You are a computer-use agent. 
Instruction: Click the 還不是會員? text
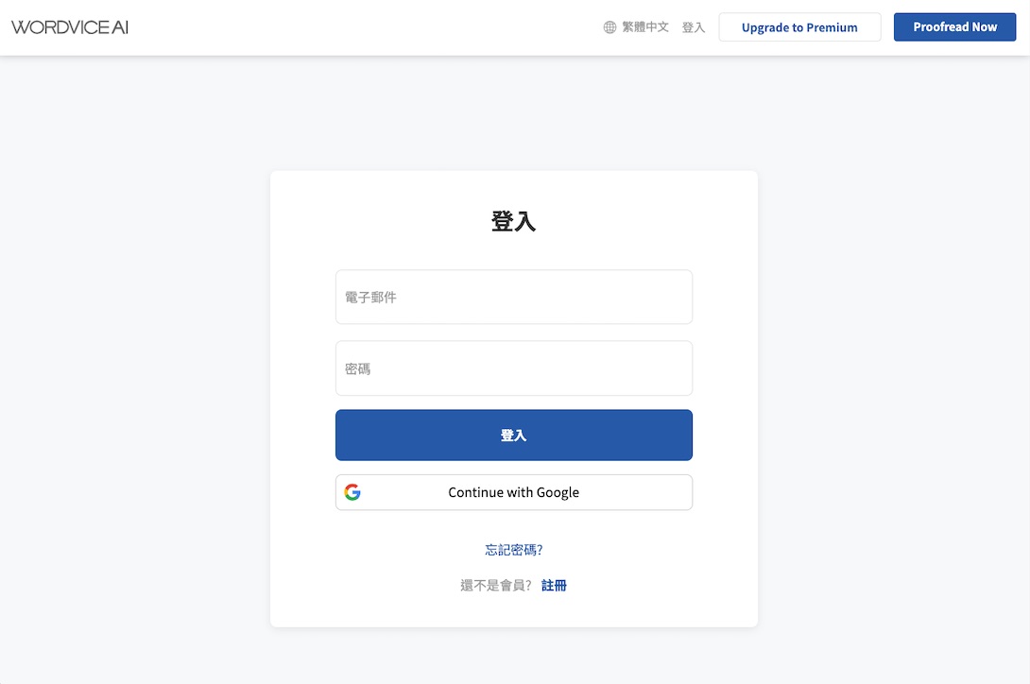[x=496, y=586]
